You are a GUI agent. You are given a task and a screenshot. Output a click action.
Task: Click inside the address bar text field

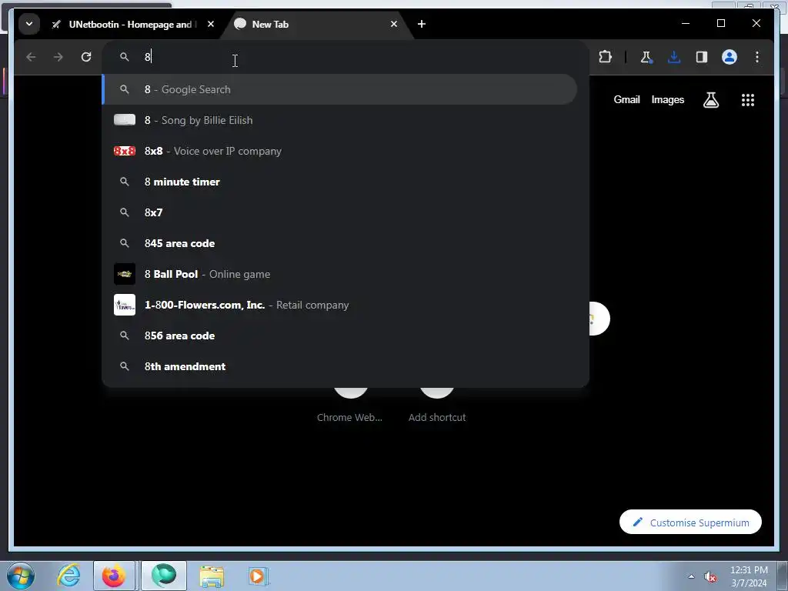pos(346,57)
